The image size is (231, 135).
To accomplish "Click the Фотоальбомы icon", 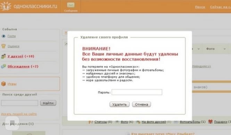I will [176, 122].
